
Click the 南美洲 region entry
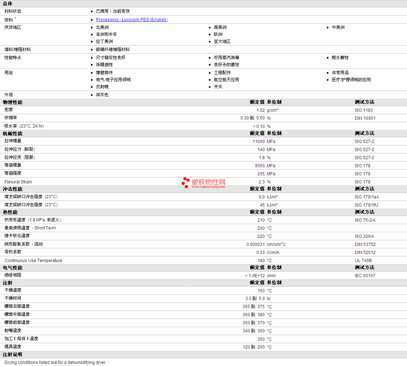(x=220, y=27)
